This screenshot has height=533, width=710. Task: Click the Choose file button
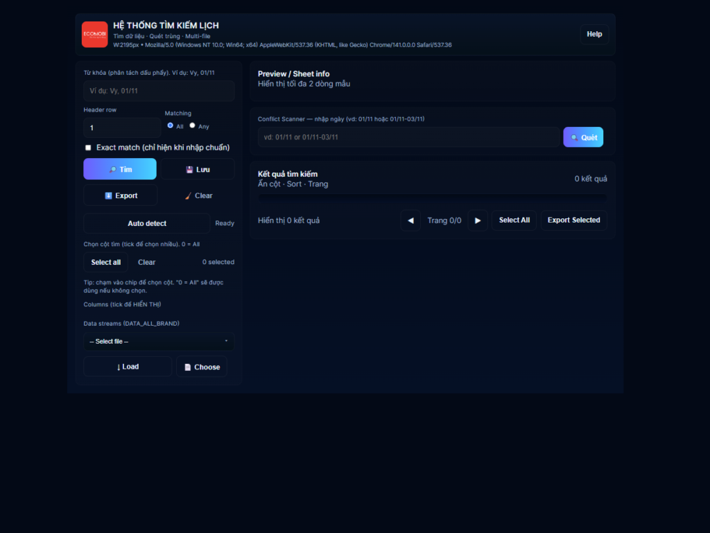(x=201, y=367)
